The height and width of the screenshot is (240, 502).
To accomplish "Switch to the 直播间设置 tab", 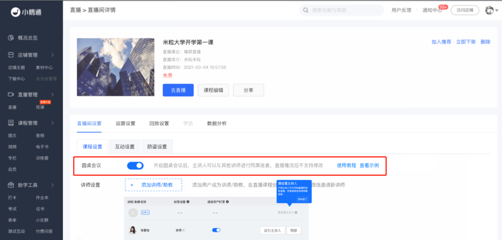I will [89, 123].
